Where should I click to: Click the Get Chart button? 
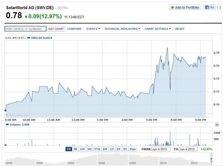click(x=56, y=29)
